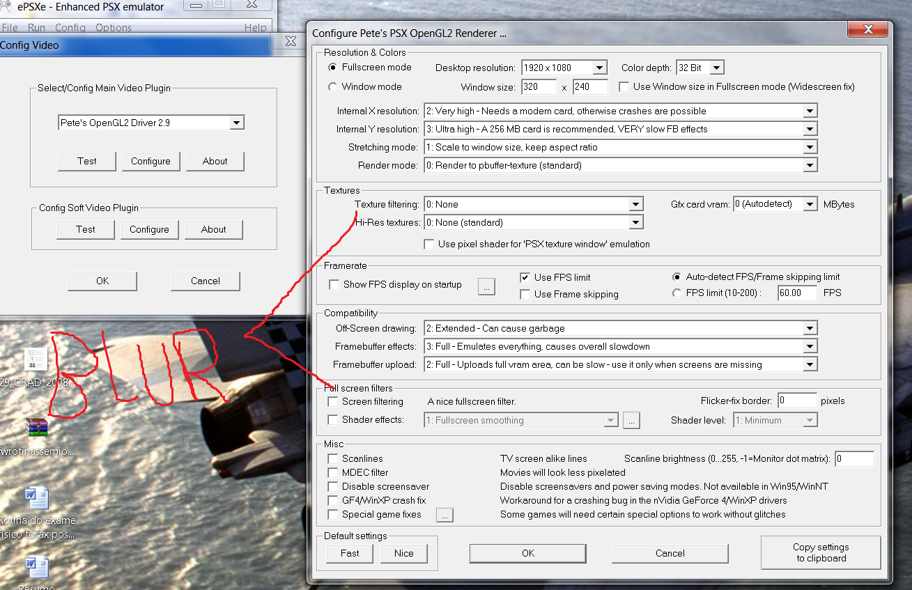Click the '...' button beside Show FPS display
Viewport: 912px width, 590px height.
click(x=486, y=286)
